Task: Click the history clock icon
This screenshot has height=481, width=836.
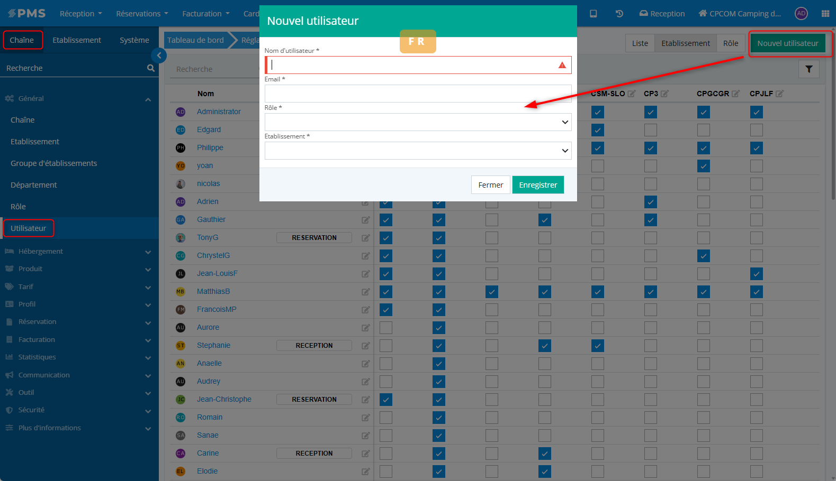Action: (619, 14)
